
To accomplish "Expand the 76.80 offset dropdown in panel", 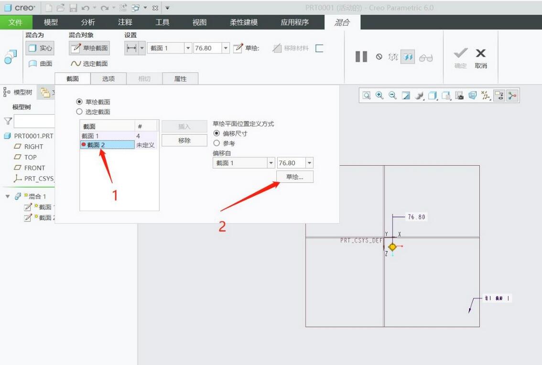I will click(309, 163).
